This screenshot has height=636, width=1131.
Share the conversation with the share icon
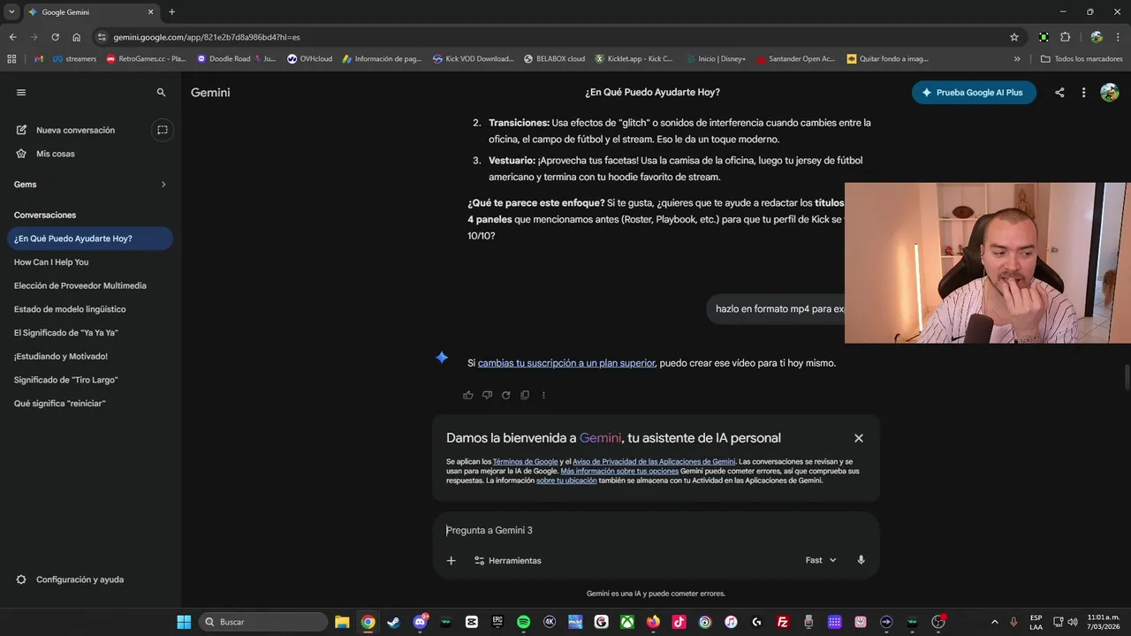pyautogui.click(x=1059, y=93)
